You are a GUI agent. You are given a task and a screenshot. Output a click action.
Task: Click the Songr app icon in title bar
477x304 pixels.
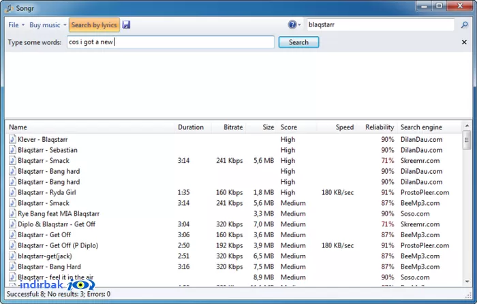pos(9,8)
